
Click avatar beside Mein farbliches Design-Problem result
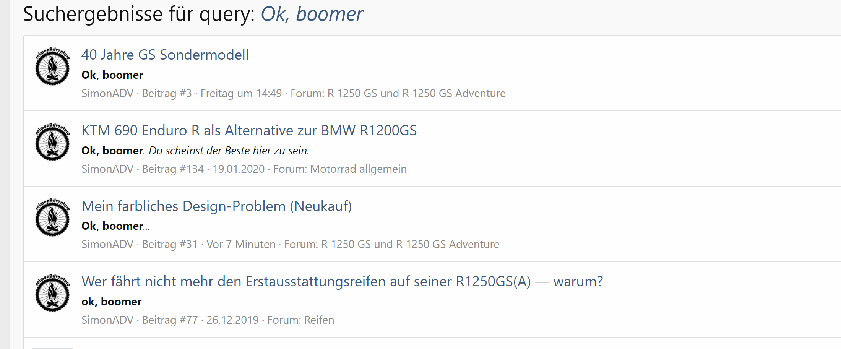[x=52, y=218]
